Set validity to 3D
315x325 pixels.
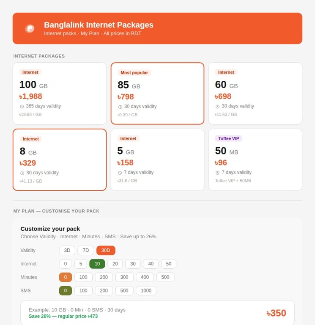point(67,251)
